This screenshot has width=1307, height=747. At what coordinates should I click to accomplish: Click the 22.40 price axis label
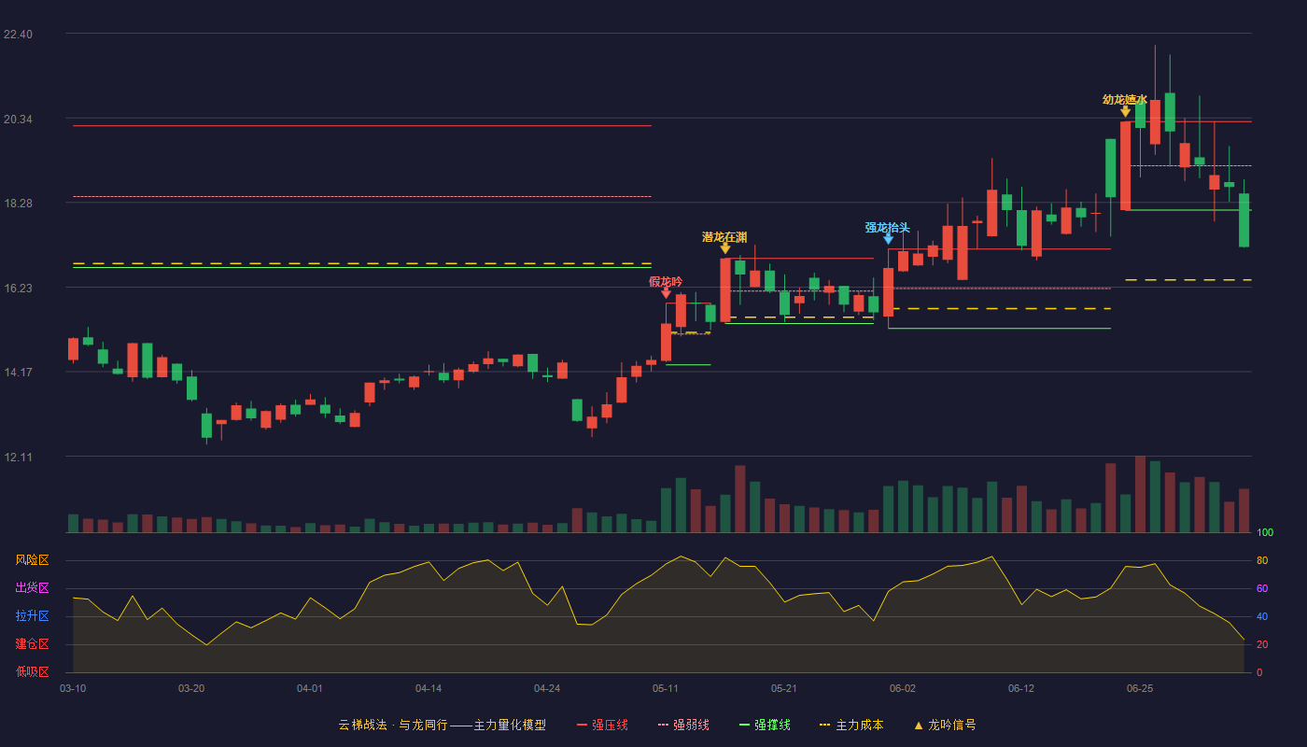click(18, 35)
